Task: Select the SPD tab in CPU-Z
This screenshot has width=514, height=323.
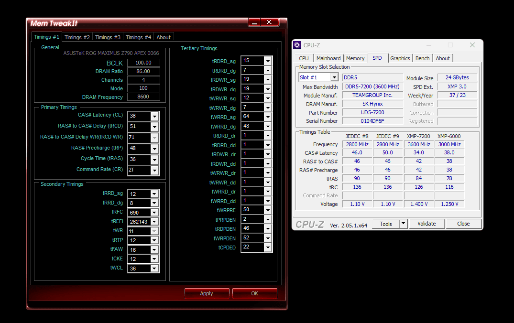Action: click(x=377, y=58)
